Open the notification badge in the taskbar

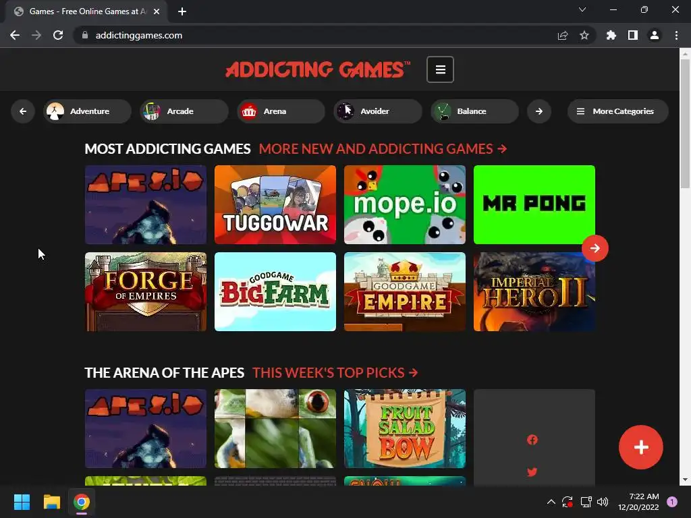tap(672, 502)
